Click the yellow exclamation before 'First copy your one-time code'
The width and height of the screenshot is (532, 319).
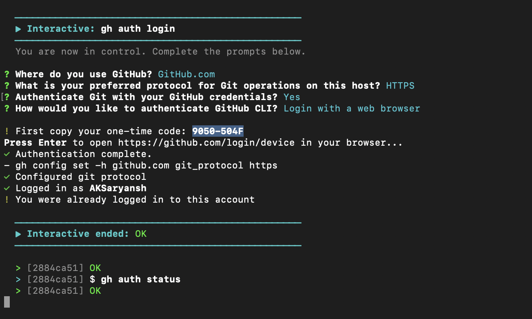pos(7,131)
